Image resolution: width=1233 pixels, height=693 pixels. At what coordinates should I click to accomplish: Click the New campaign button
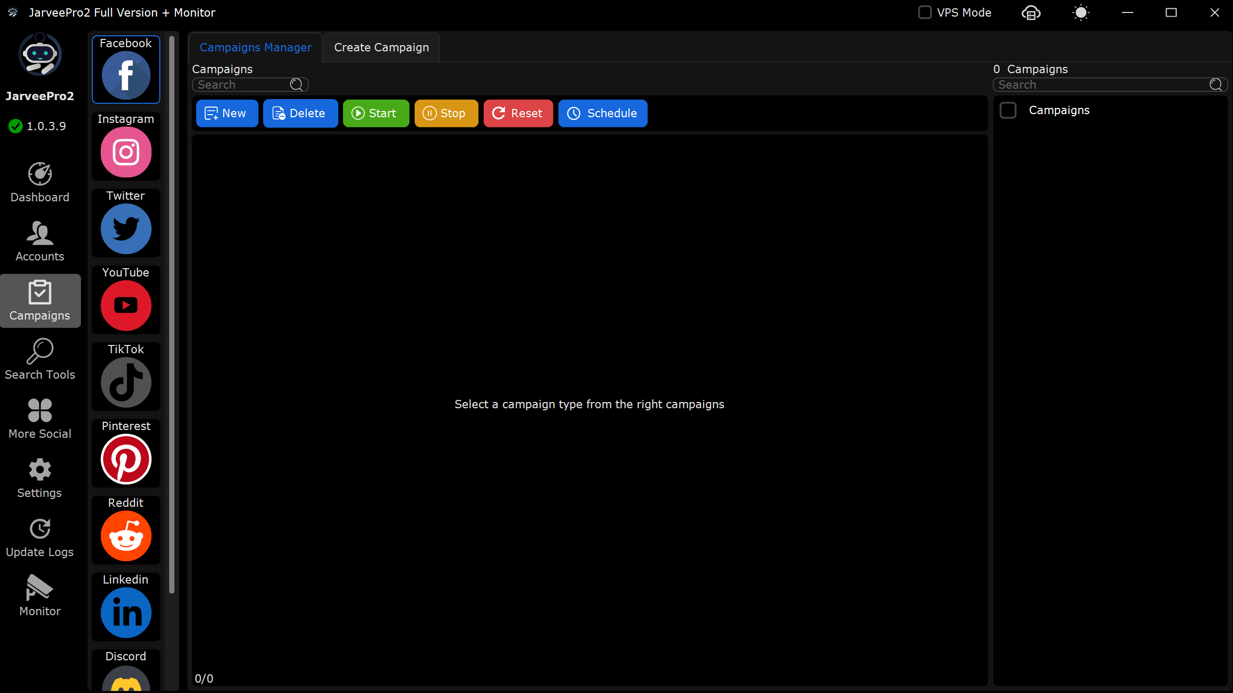227,113
